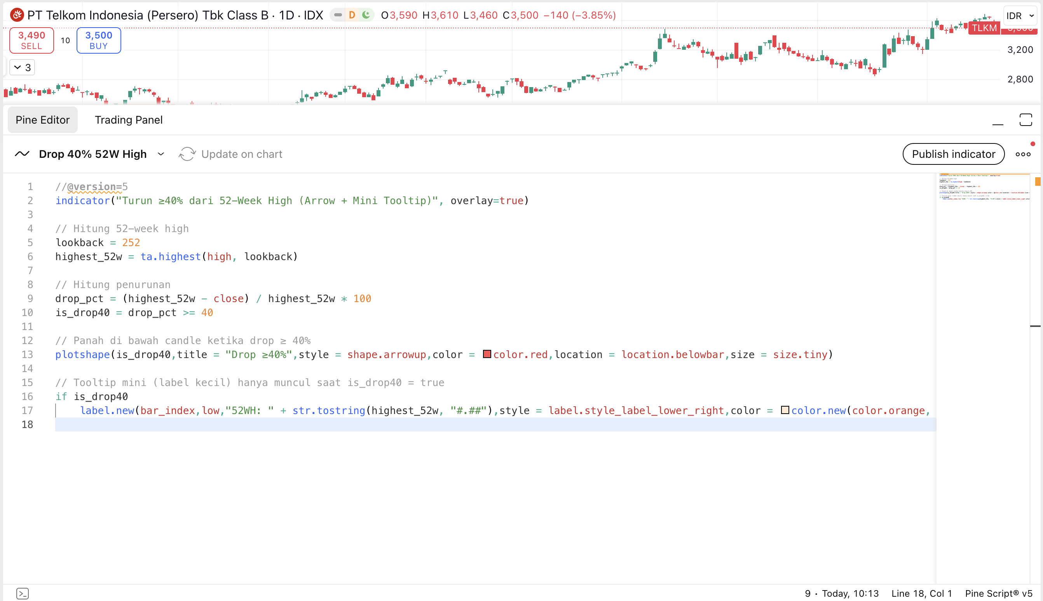Click the Publish indicator button
1043x601 pixels.
pos(953,154)
